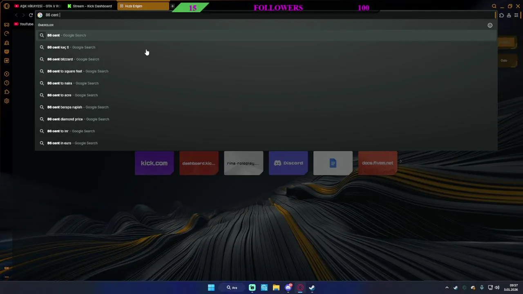
Task: Open the profile account icon
Action: click(509, 15)
